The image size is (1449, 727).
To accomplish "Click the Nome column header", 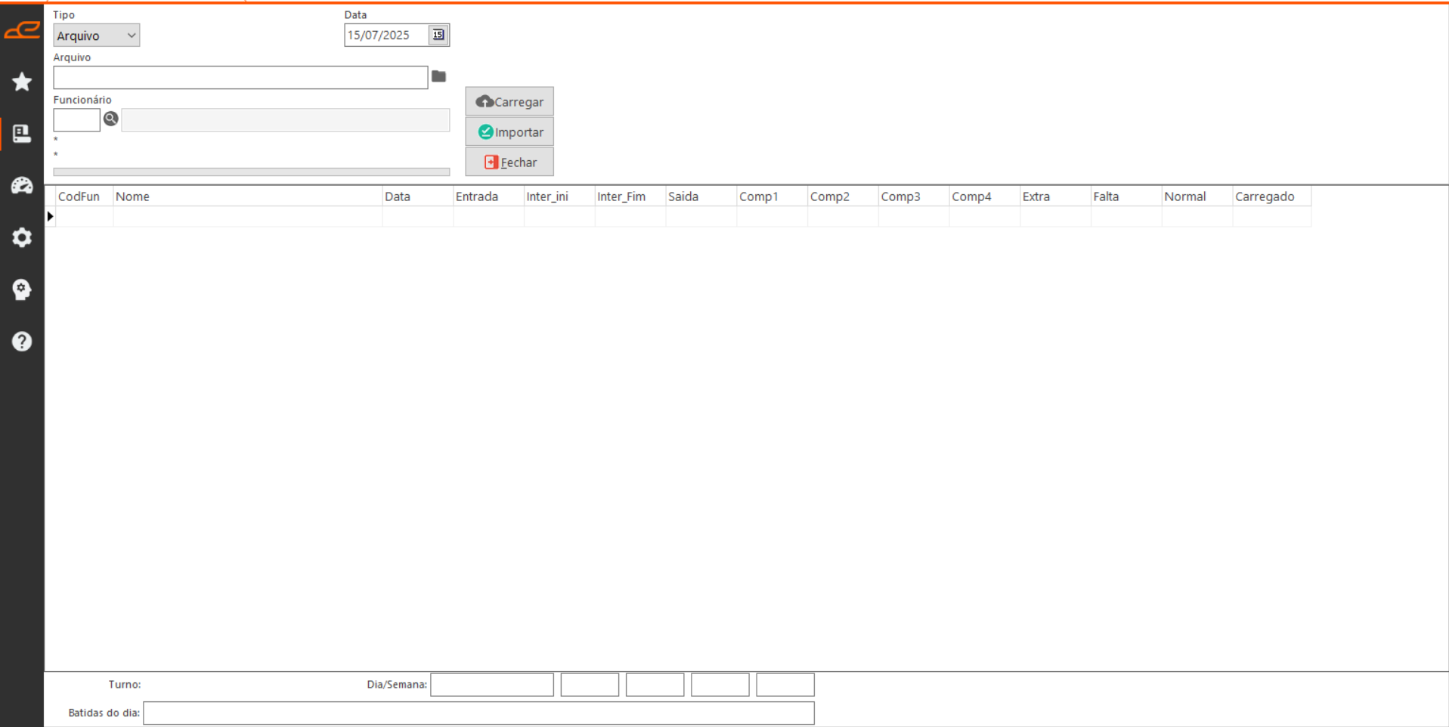I will tap(247, 196).
